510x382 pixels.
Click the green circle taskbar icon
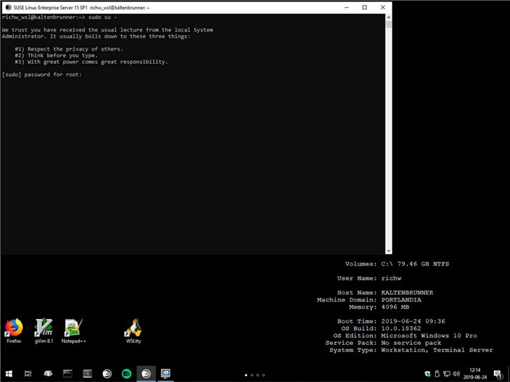tap(127, 374)
